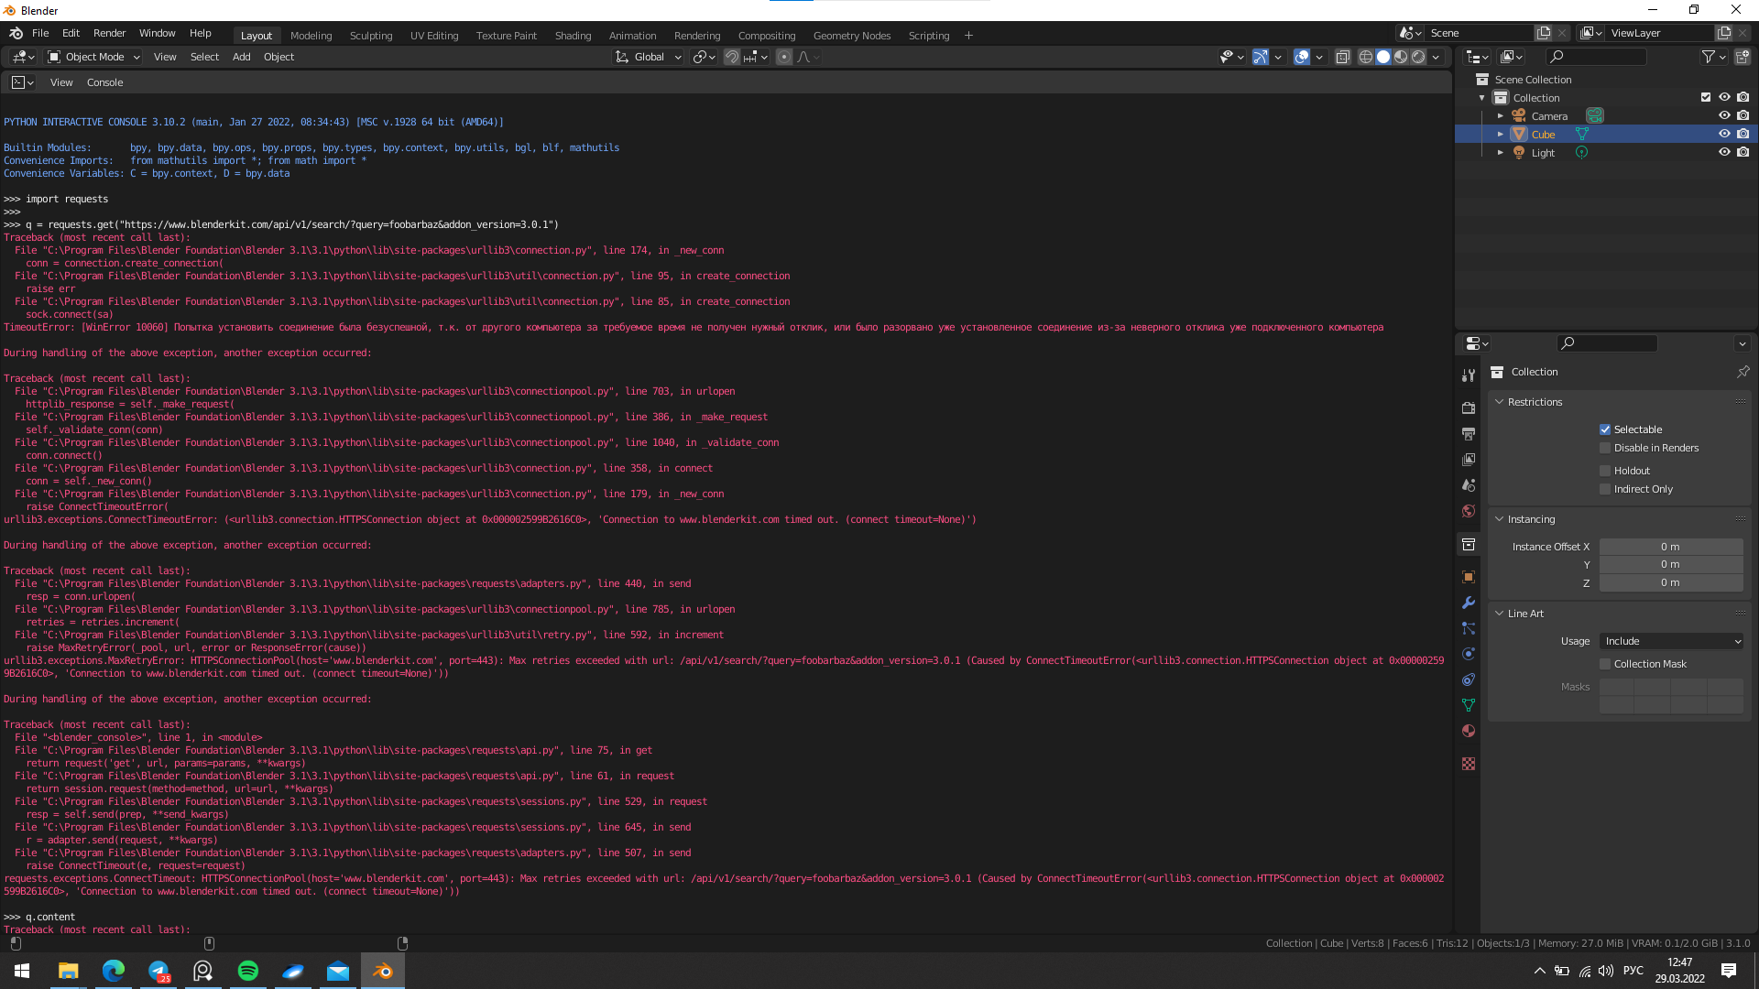
Task: Open the Render properties tab
Action: pyautogui.click(x=1469, y=407)
